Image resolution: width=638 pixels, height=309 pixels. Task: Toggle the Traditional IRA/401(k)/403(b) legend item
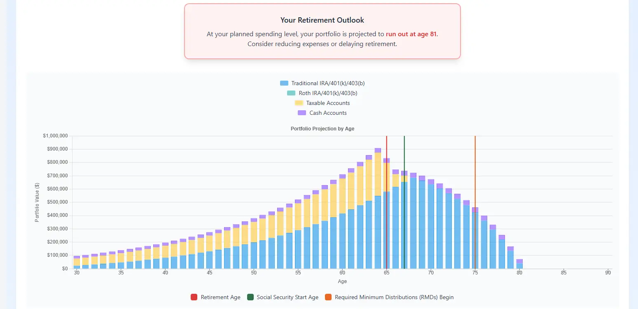(x=322, y=83)
